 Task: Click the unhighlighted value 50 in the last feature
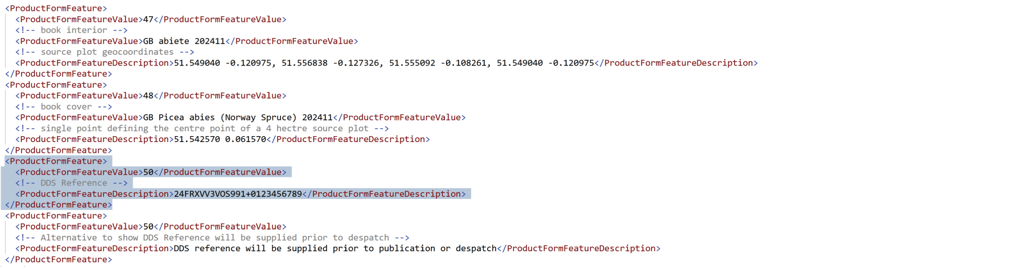tap(148, 226)
